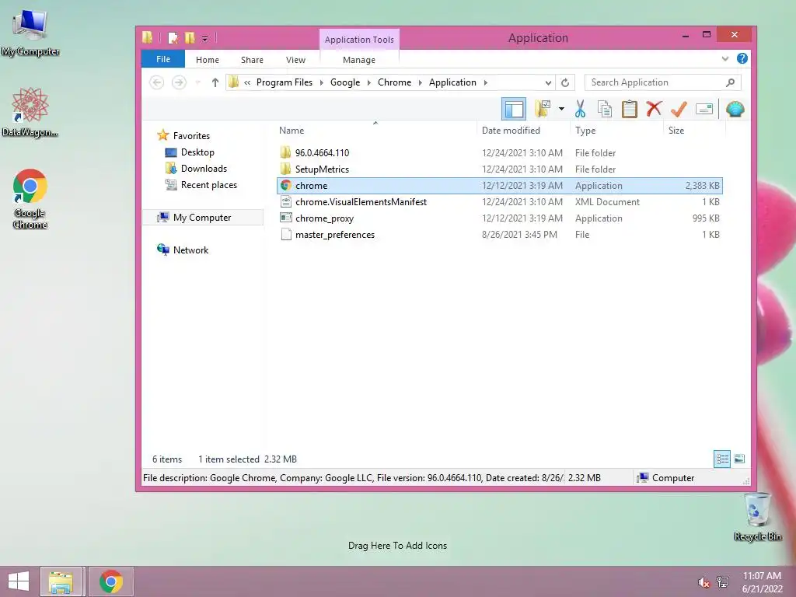This screenshot has width=796, height=597.
Task: Sort files by Type column
Action: pos(585,131)
